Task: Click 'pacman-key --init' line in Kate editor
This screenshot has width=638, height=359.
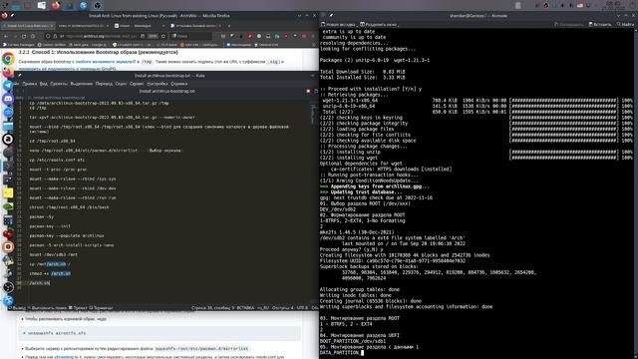Action: (50, 226)
